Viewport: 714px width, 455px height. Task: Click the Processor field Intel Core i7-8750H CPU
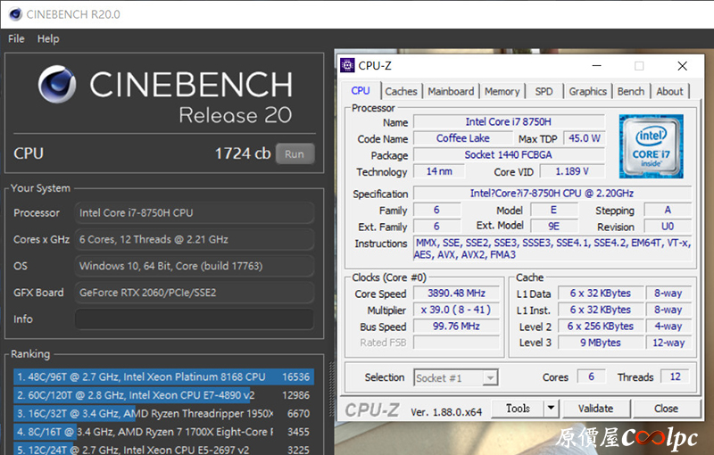195,212
